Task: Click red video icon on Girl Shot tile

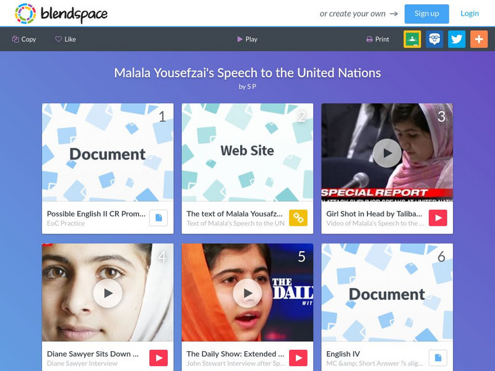Action: 438,218
